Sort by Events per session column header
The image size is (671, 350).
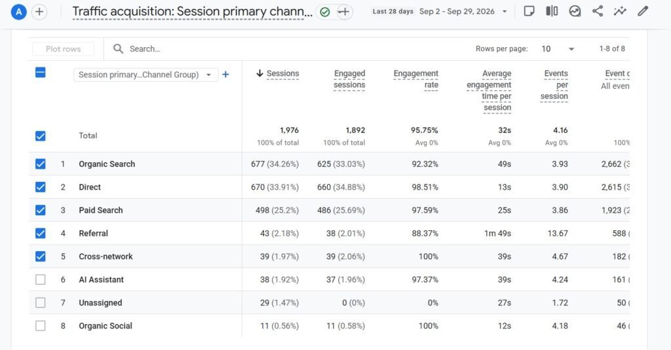(x=554, y=84)
